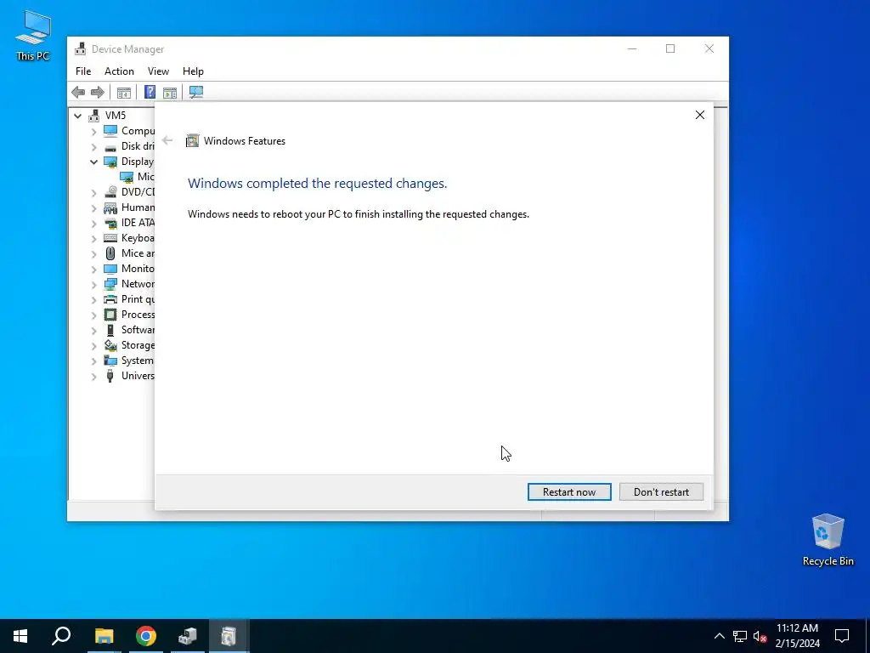This screenshot has width=870, height=653.
Task: Open the Windows Start menu
Action: tap(20, 636)
